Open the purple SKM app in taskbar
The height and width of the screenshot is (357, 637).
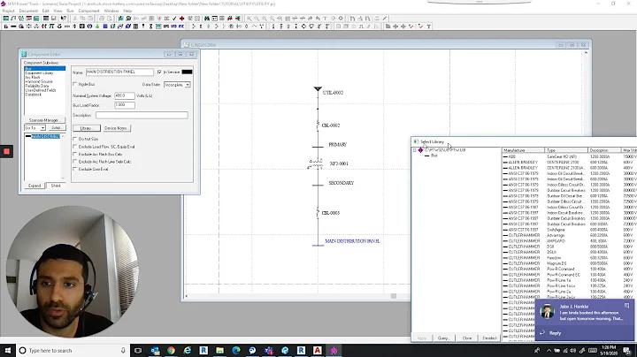tap(334, 350)
